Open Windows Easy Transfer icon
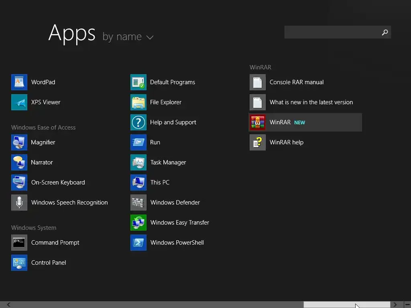This screenshot has width=411, height=308. (138, 222)
